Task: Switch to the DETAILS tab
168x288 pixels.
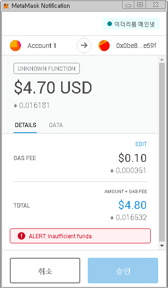Action: tap(25, 125)
